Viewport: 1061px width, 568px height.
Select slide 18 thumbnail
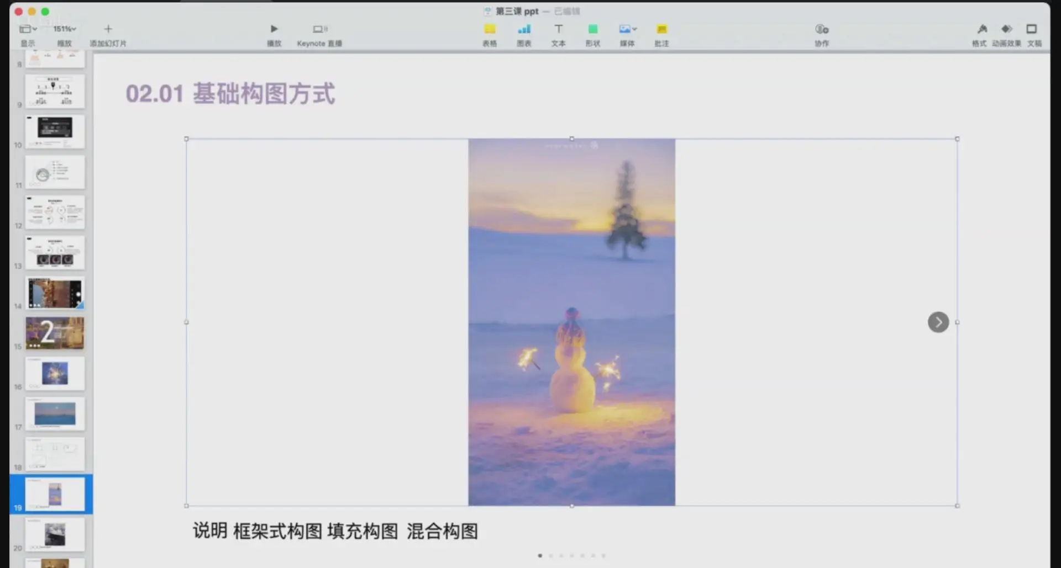(x=55, y=454)
